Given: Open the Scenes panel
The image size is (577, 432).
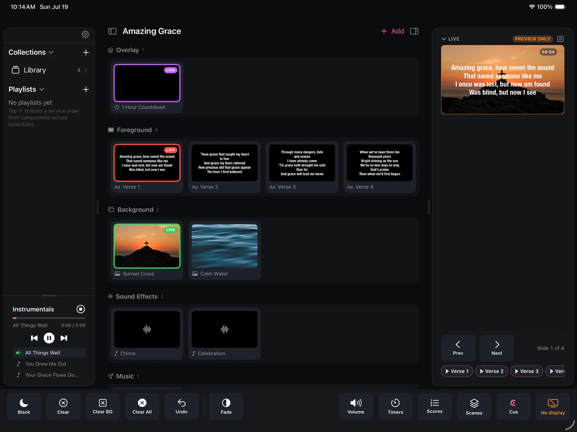Looking at the screenshot, I should [474, 406].
